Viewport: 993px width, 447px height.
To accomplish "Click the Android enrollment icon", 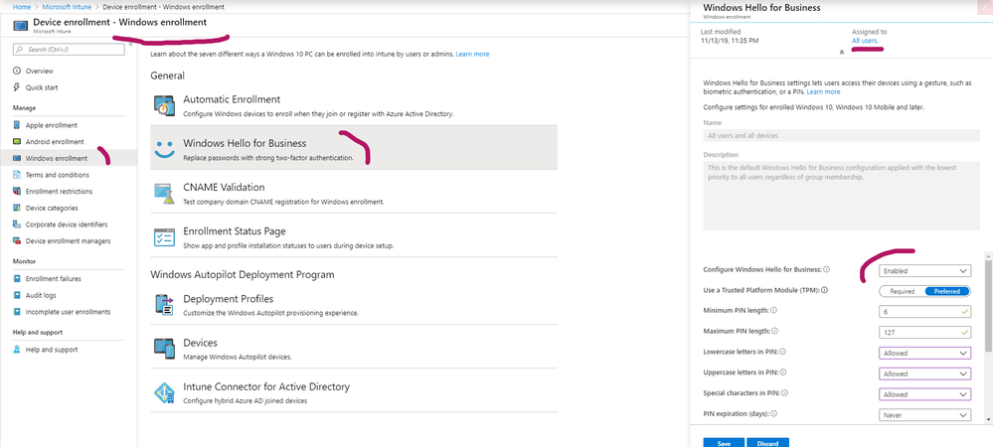I will pyautogui.click(x=17, y=142).
